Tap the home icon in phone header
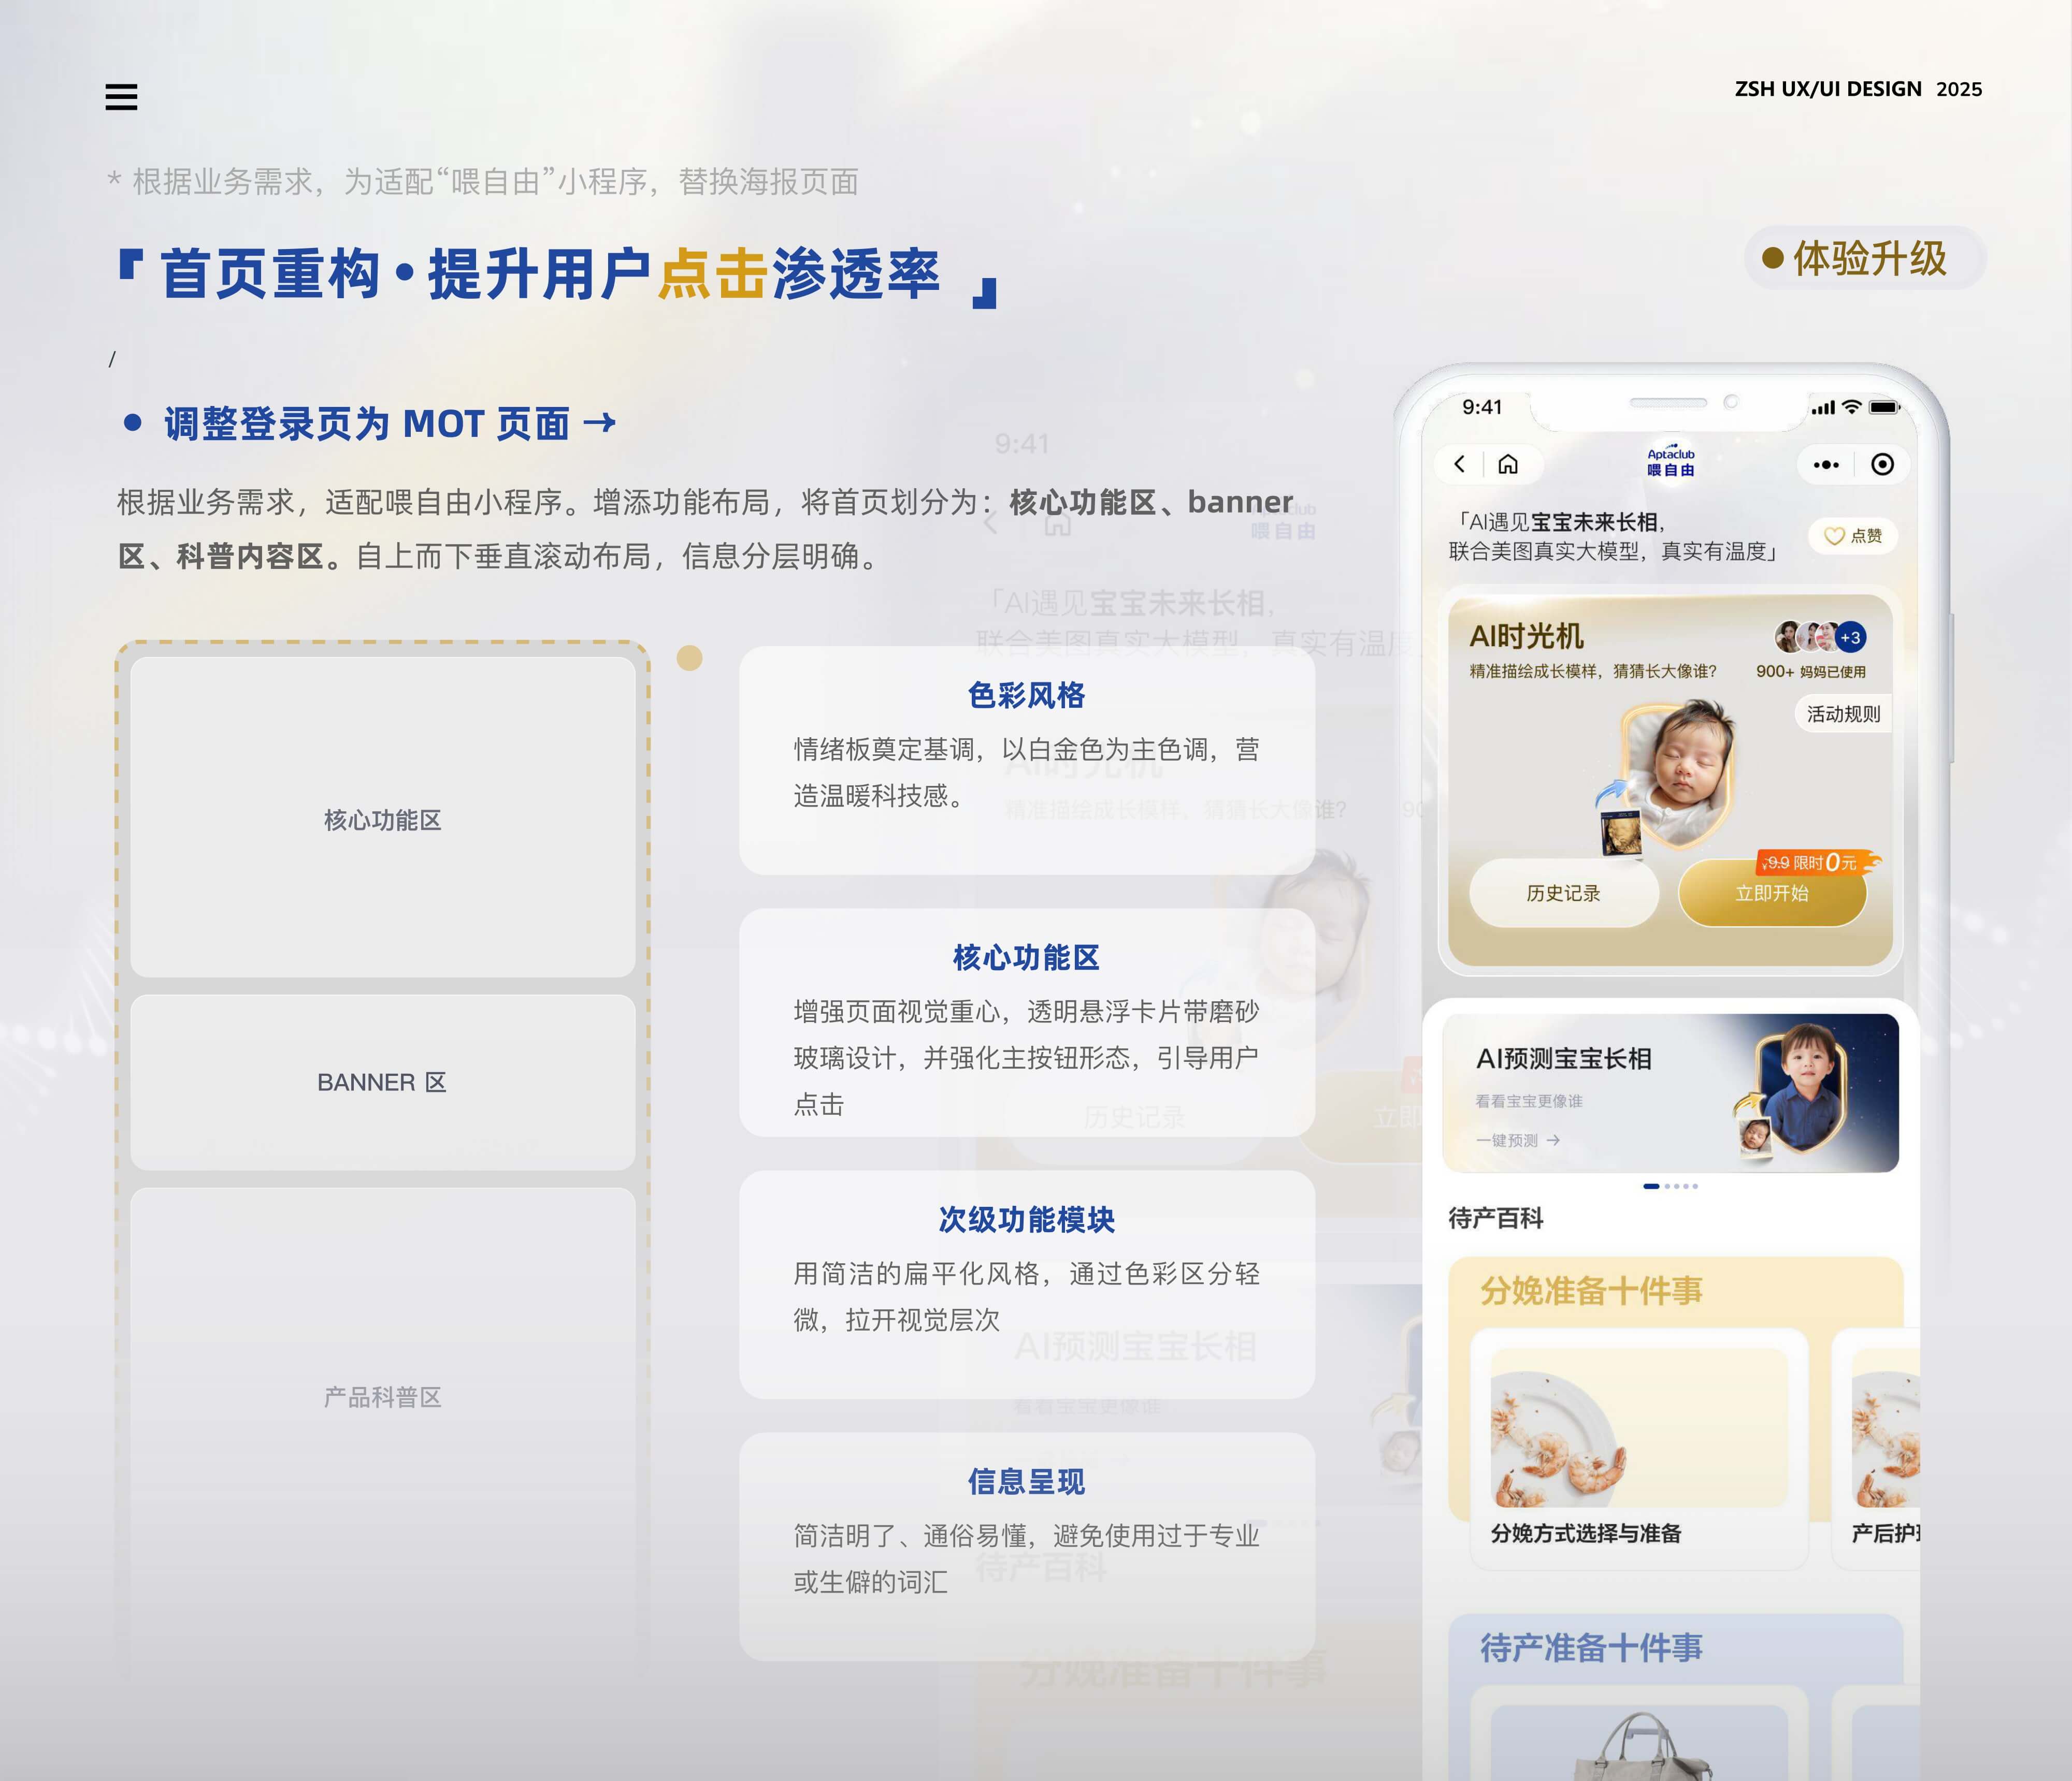Viewport: 2072px width, 1781px height. (x=1508, y=464)
